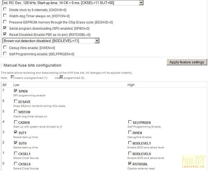Uncheck the SUT0 start-up time bit
The width and height of the screenshot is (208, 171).
tap(16, 143)
